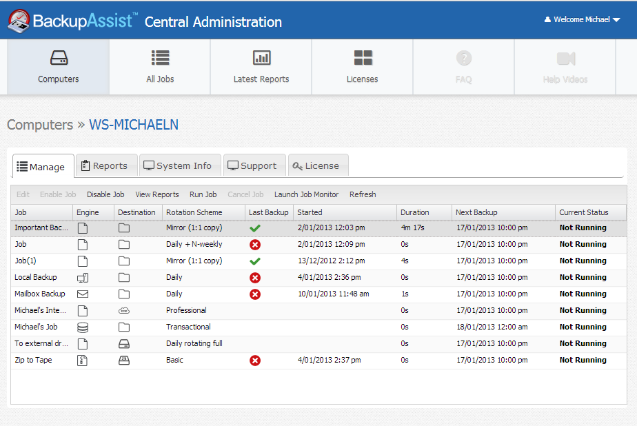
Task: Click the green checkmark for Important Bac... job
Action: (x=255, y=228)
